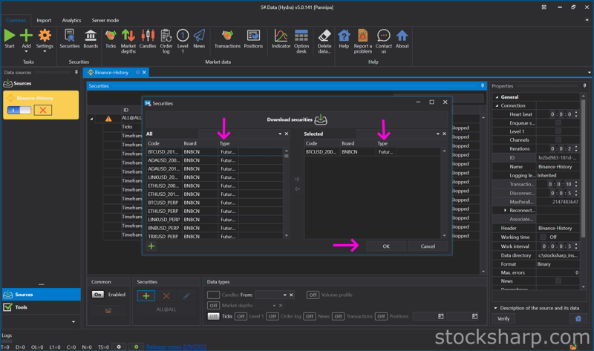Open Market depths from the ribbon
Viewport: 594px width, 351px height.
click(128, 36)
